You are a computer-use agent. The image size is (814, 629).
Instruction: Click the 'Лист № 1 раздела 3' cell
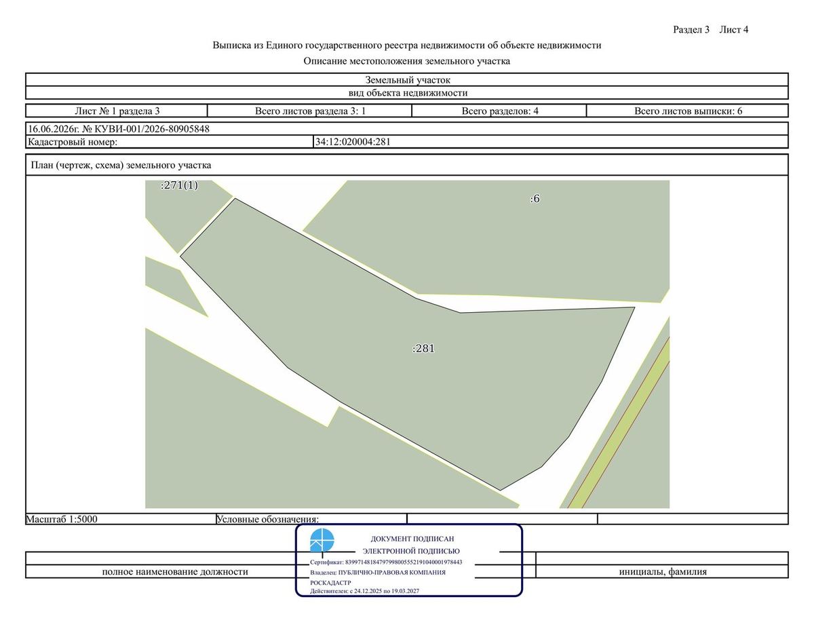coord(117,111)
